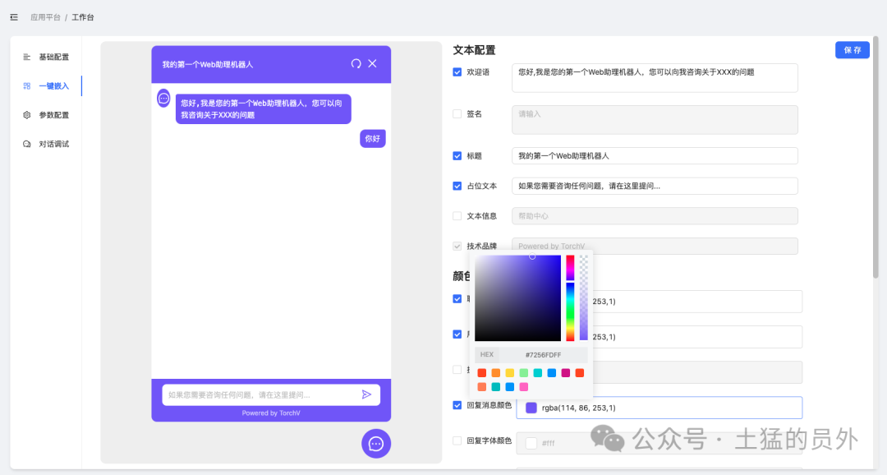887x475 pixels.
Task: Uncheck the 占位文本 checkbox
Action: (457, 186)
